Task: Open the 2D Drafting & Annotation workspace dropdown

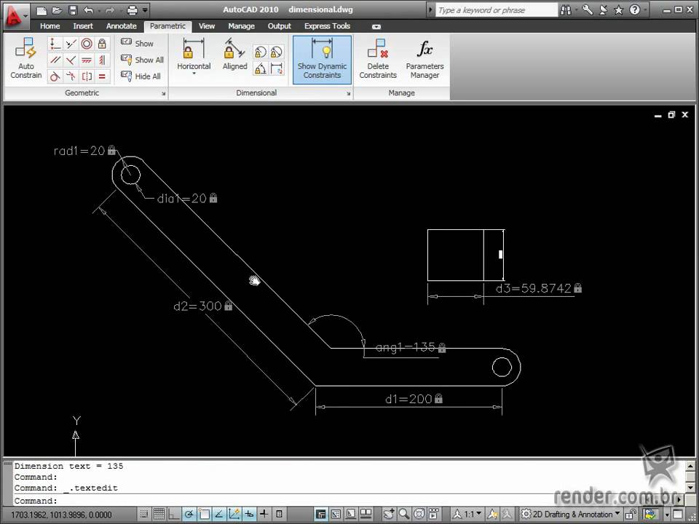Action: click(571, 514)
